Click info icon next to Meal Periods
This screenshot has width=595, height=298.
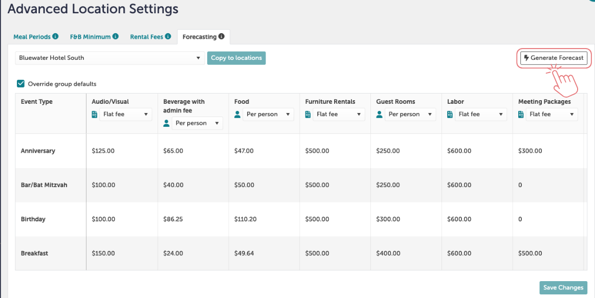pos(55,36)
